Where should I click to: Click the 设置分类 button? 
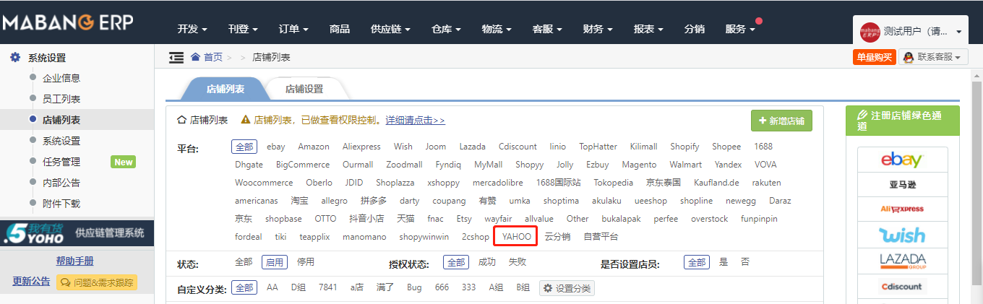567,288
